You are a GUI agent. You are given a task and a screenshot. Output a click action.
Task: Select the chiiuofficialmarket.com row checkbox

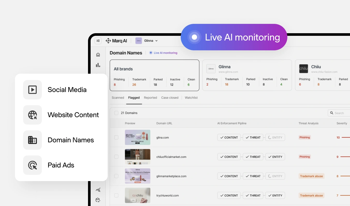point(116,157)
